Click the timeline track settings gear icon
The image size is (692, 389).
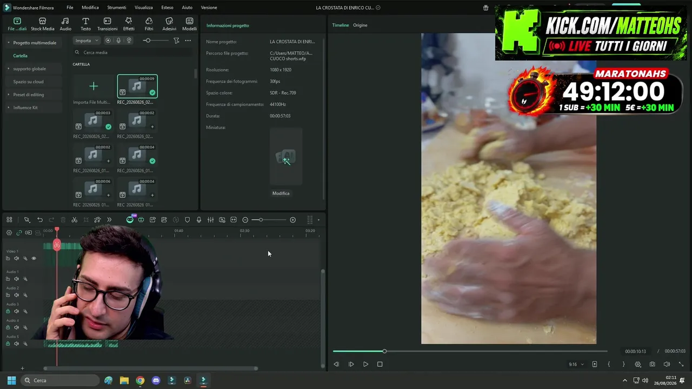click(x=9, y=233)
